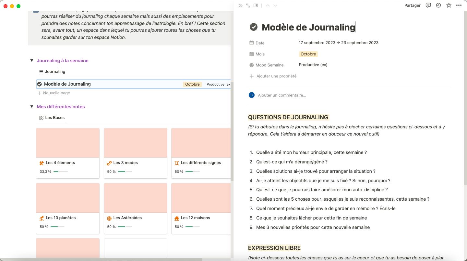467x261 pixels.
Task: Go to next page with down chevron
Action: tap(275, 6)
